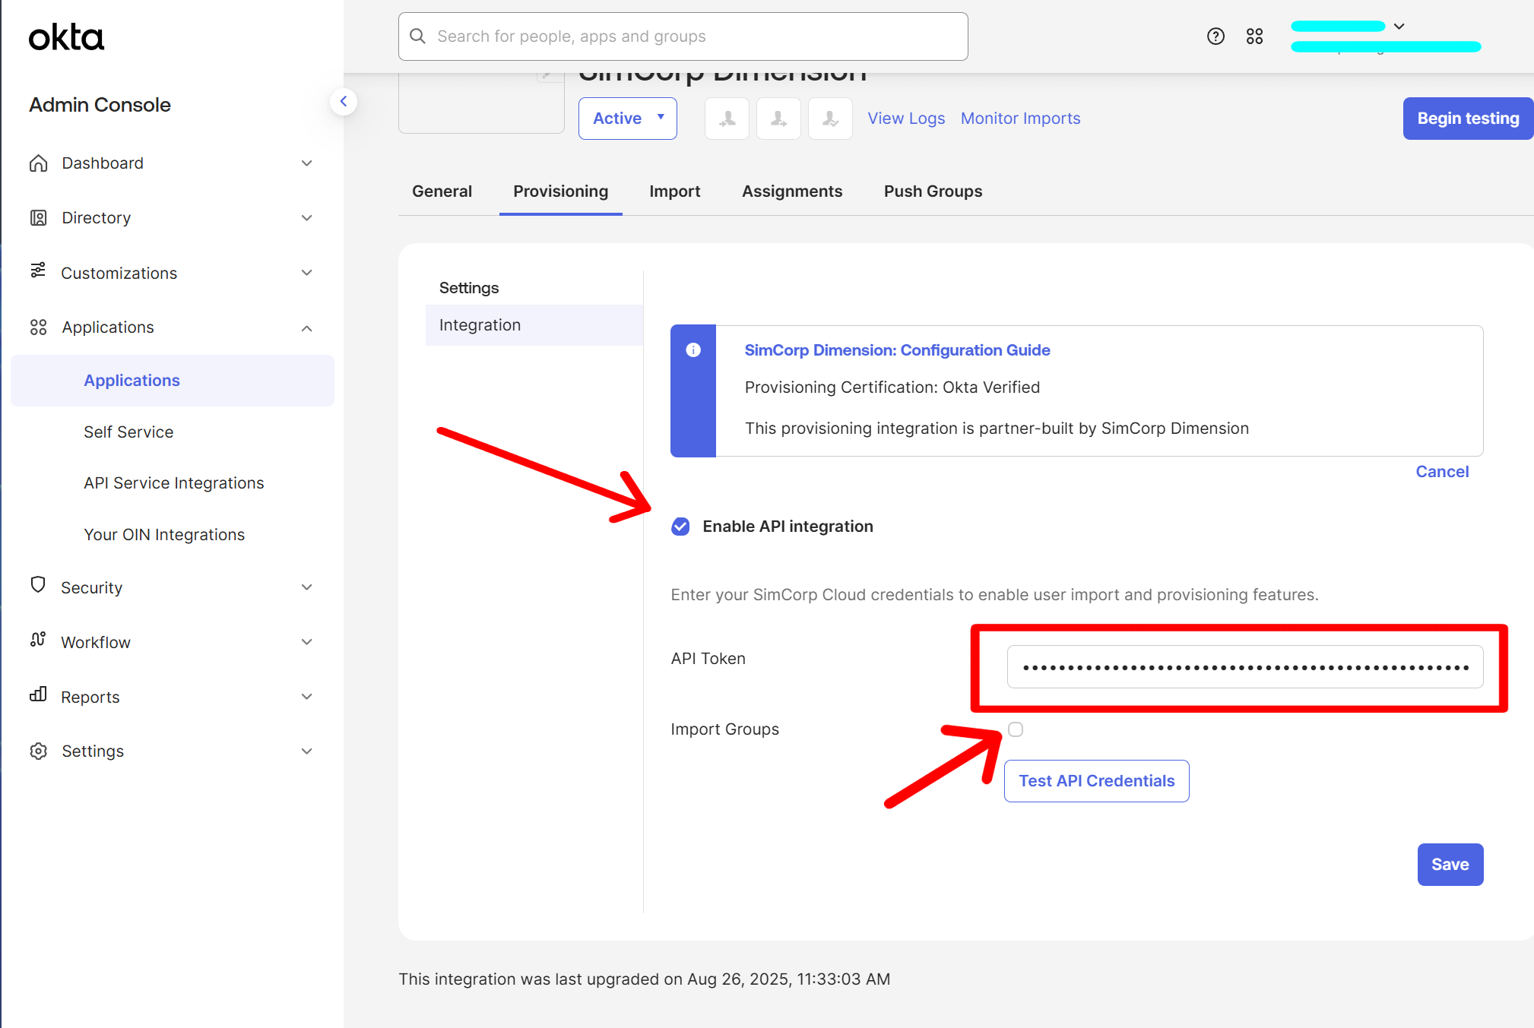This screenshot has width=1534, height=1028.
Task: Click the help question mark icon
Action: click(1215, 36)
